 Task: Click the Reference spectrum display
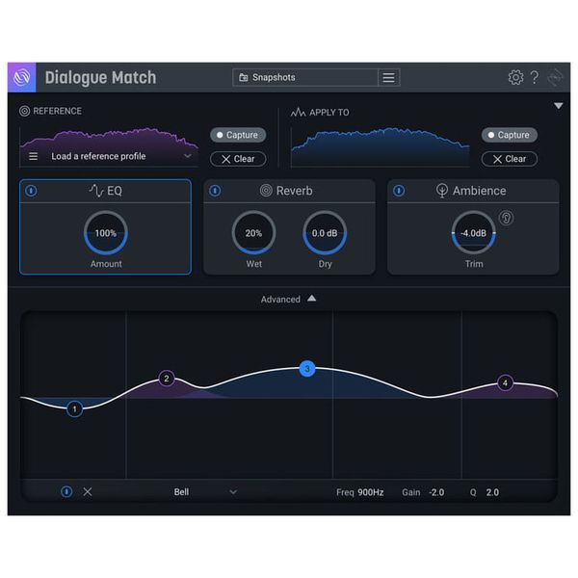tap(109, 147)
